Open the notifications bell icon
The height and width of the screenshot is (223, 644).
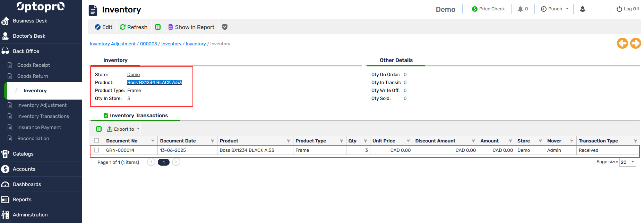click(x=520, y=9)
